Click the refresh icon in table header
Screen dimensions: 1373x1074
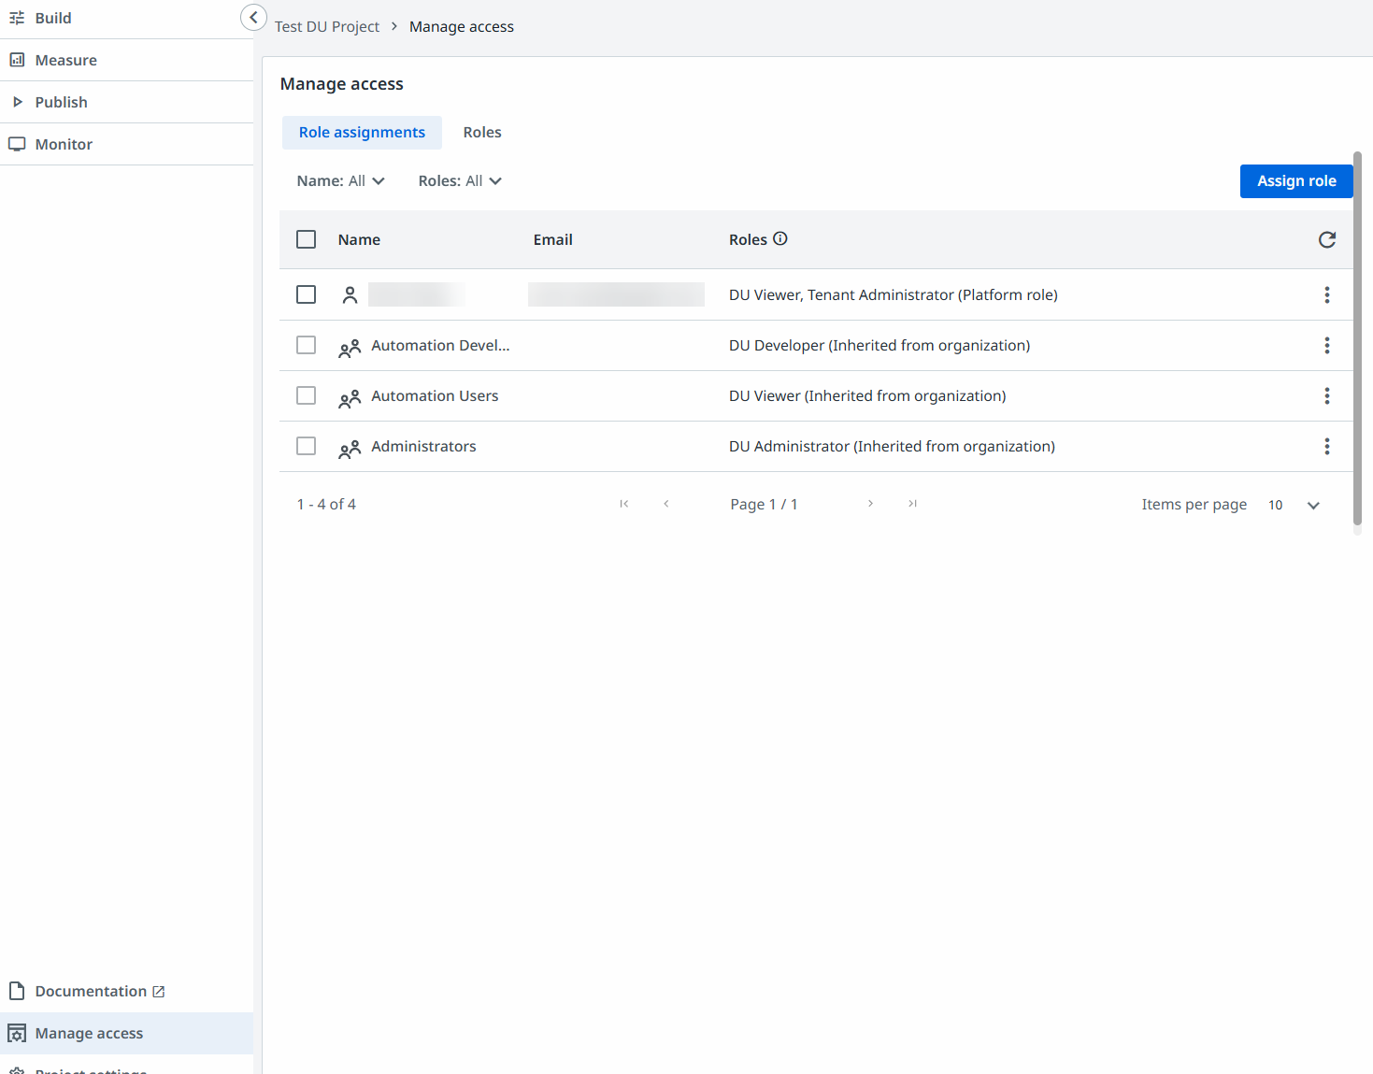(x=1326, y=240)
